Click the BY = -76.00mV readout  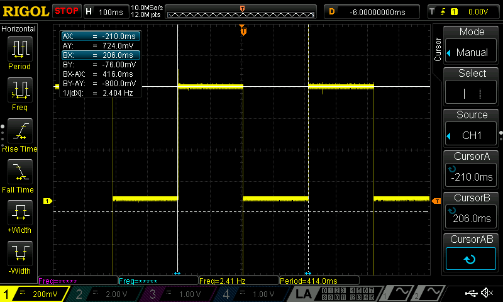tap(100, 65)
